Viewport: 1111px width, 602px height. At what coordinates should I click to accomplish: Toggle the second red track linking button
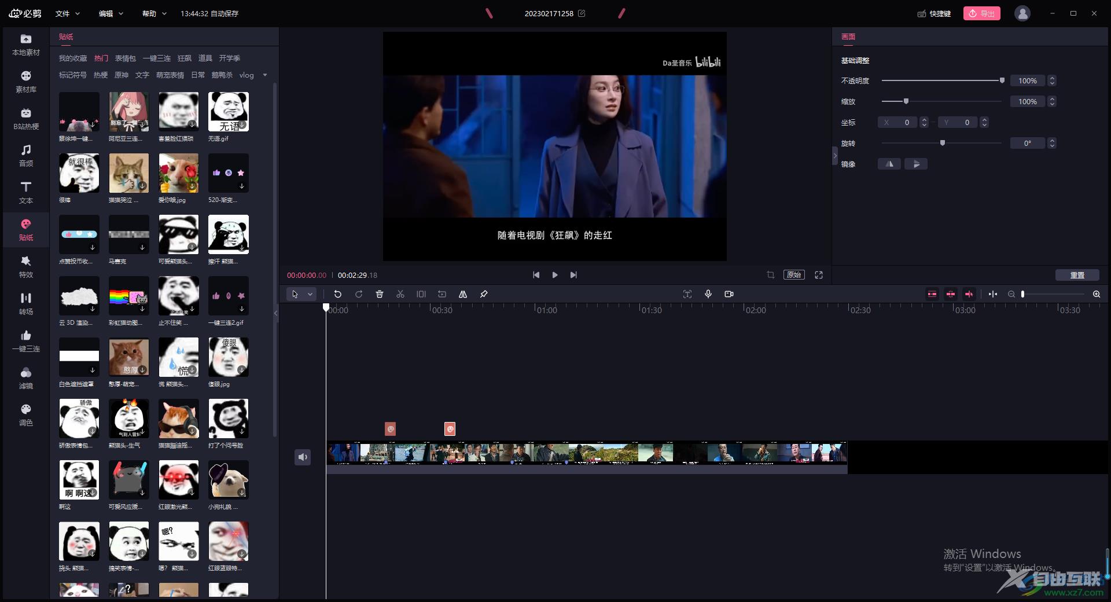(x=951, y=294)
